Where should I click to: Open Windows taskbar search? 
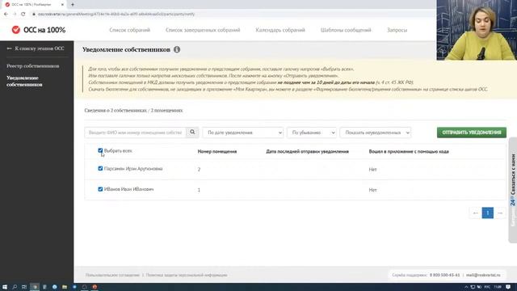click(15, 287)
